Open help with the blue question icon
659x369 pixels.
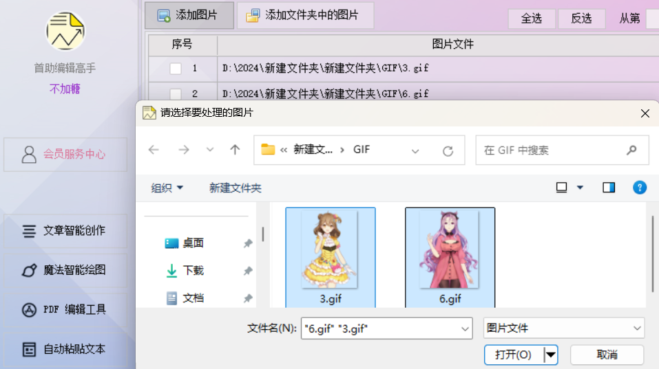tap(640, 188)
